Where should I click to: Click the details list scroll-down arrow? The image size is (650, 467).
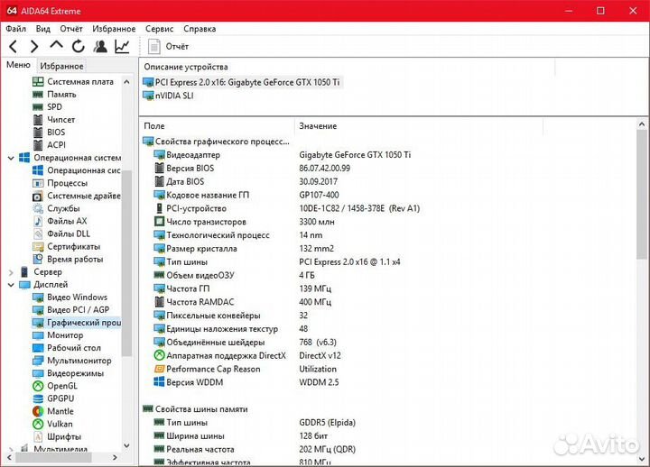click(642, 459)
